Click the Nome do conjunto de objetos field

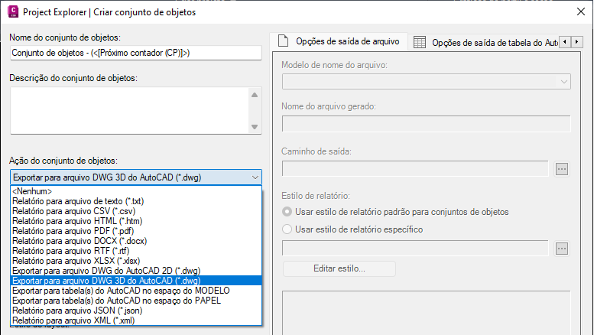(x=135, y=53)
